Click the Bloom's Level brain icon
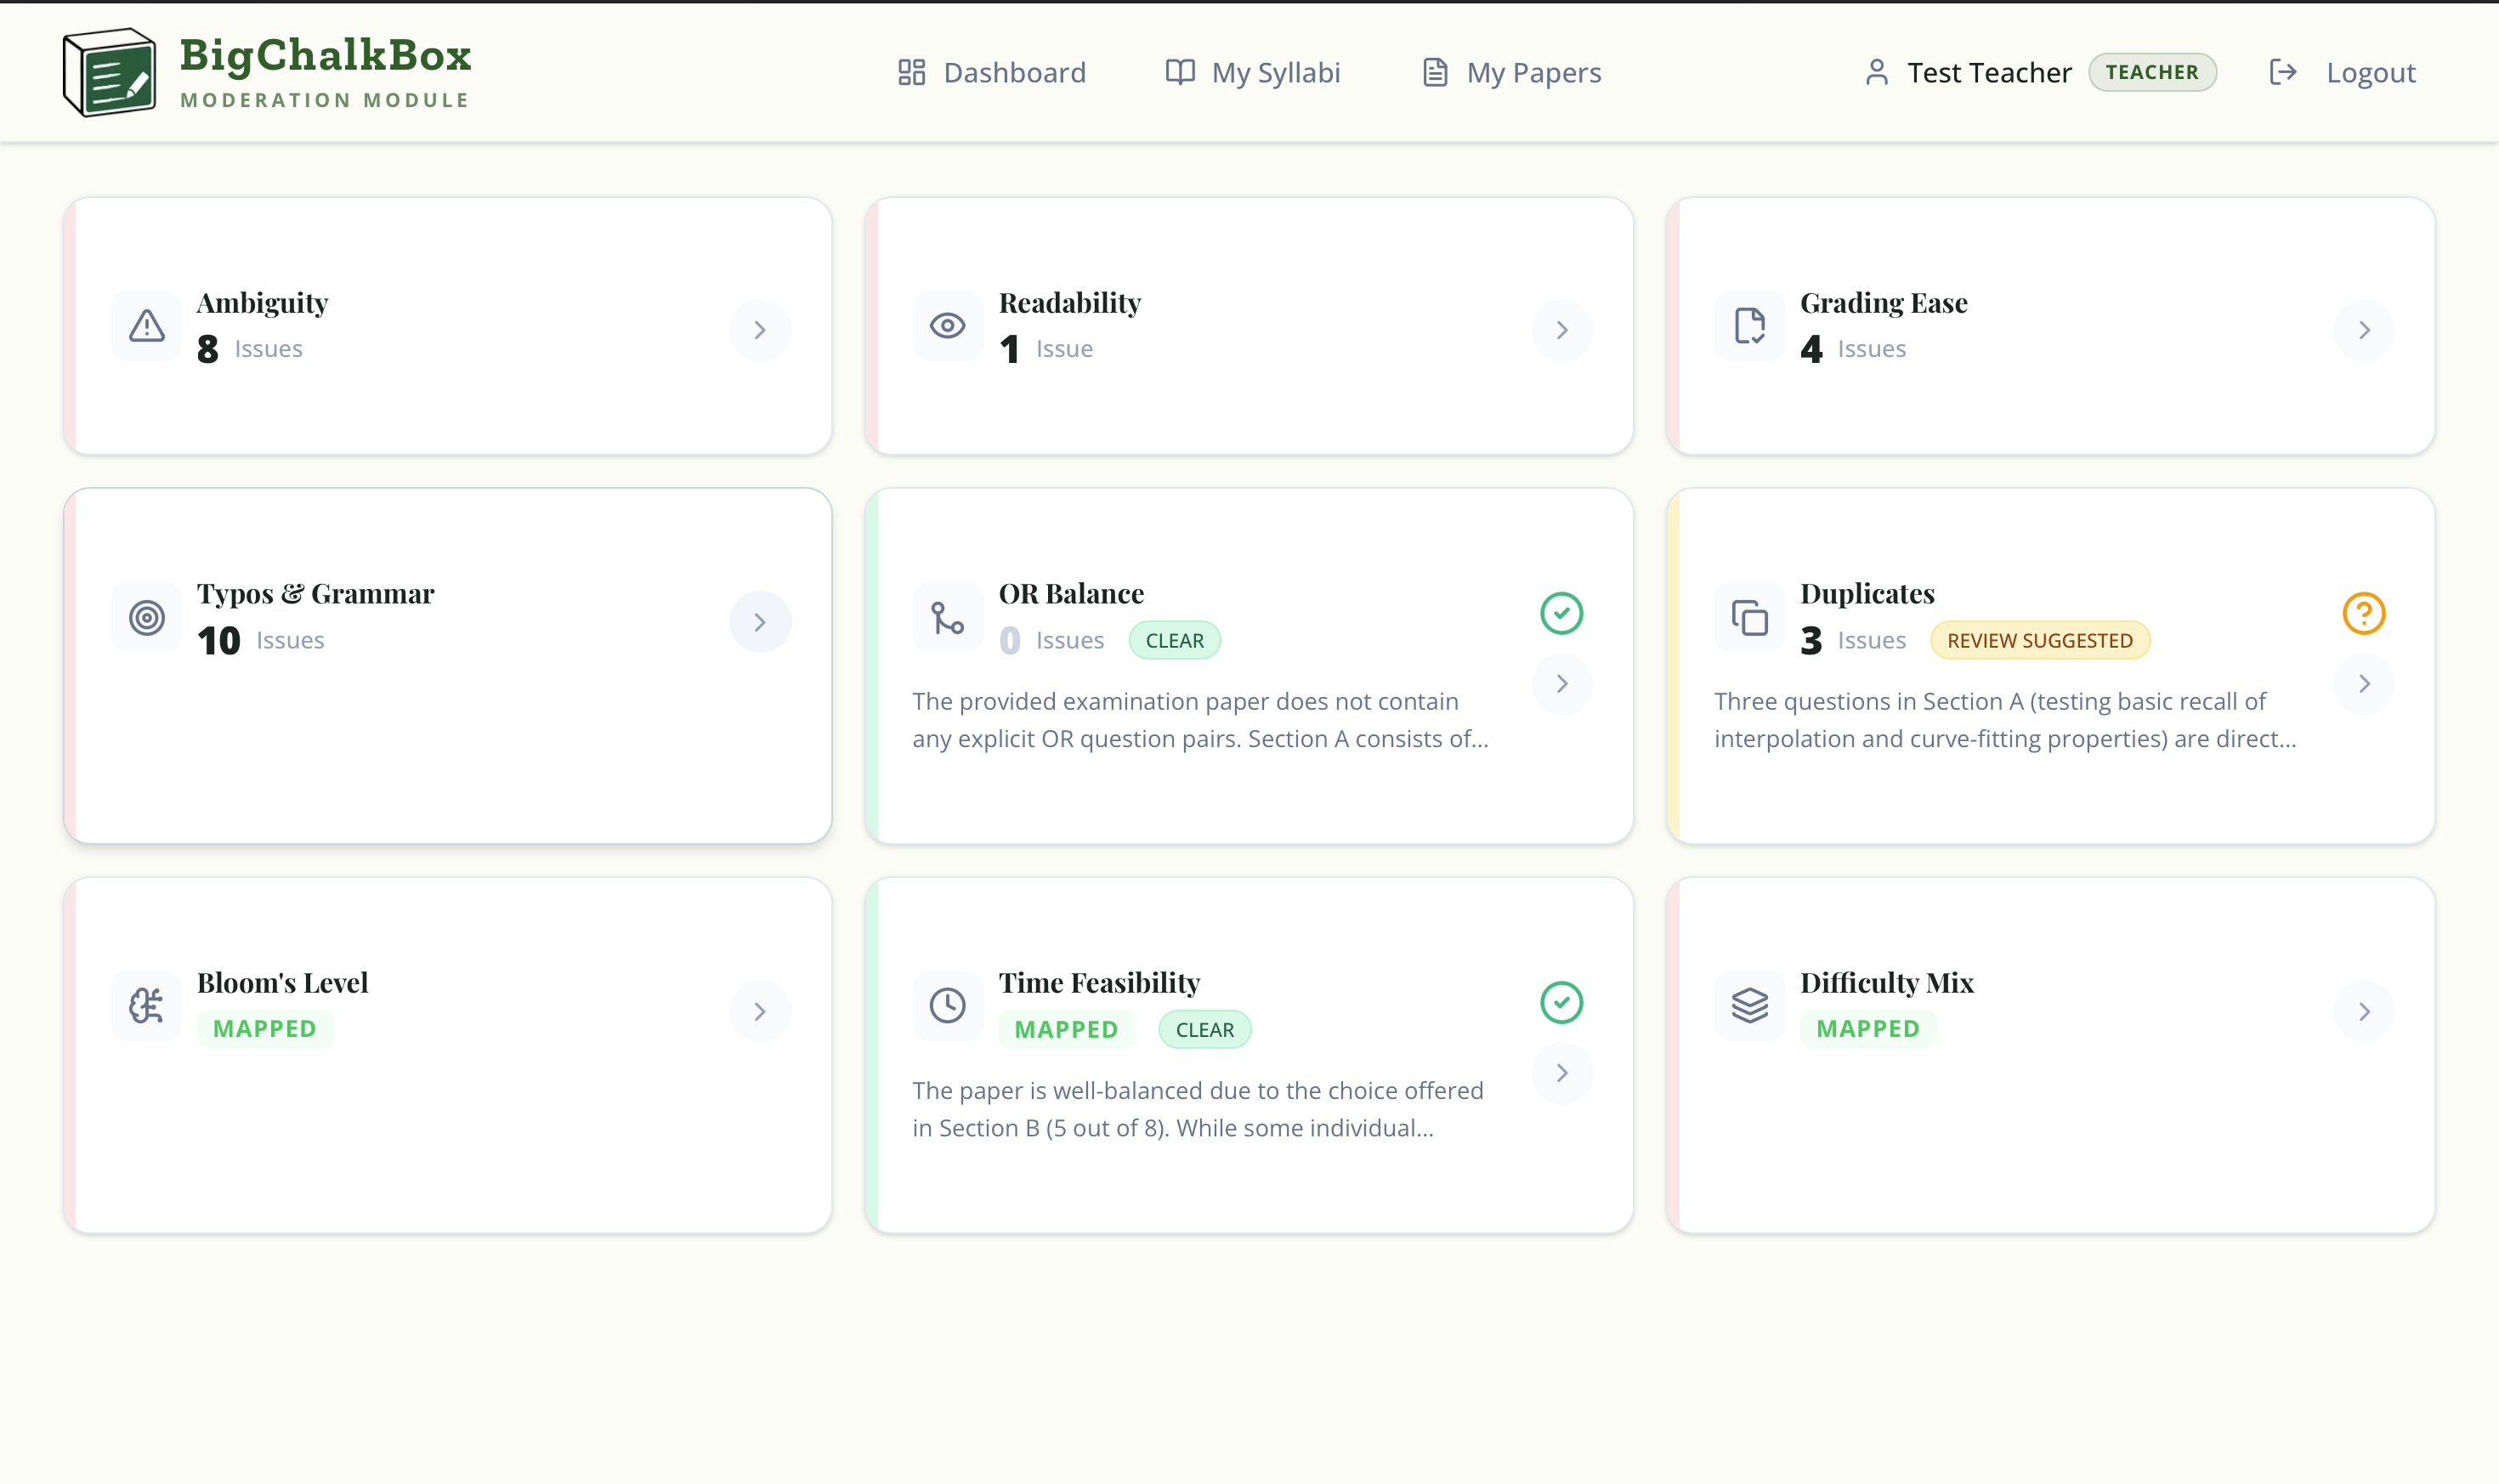Screen dimensions: 2499x1484 (147, 1005)
